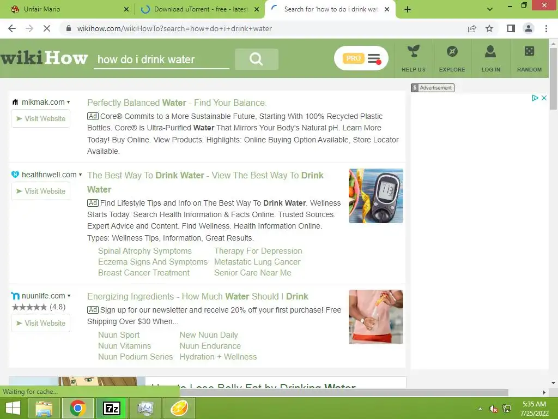Open Windows Start menu

(13, 408)
